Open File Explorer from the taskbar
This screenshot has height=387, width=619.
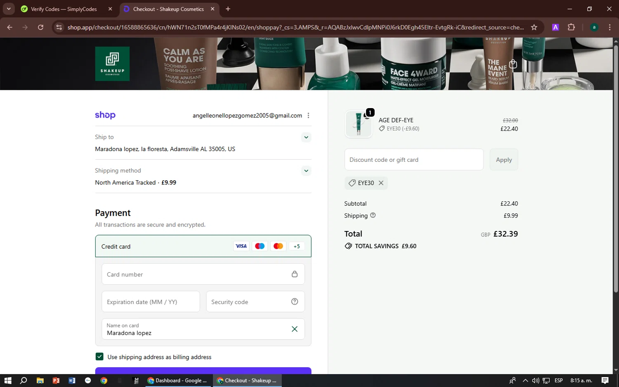(40, 380)
